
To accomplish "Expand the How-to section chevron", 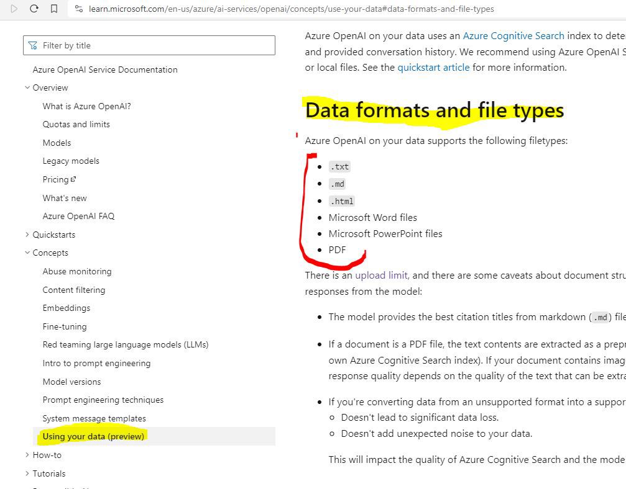I will [x=27, y=455].
